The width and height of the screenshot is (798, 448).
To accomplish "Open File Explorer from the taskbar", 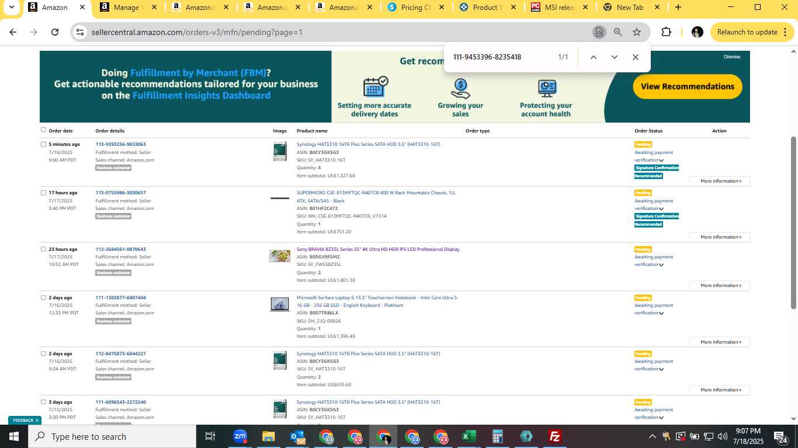I will pos(268,436).
